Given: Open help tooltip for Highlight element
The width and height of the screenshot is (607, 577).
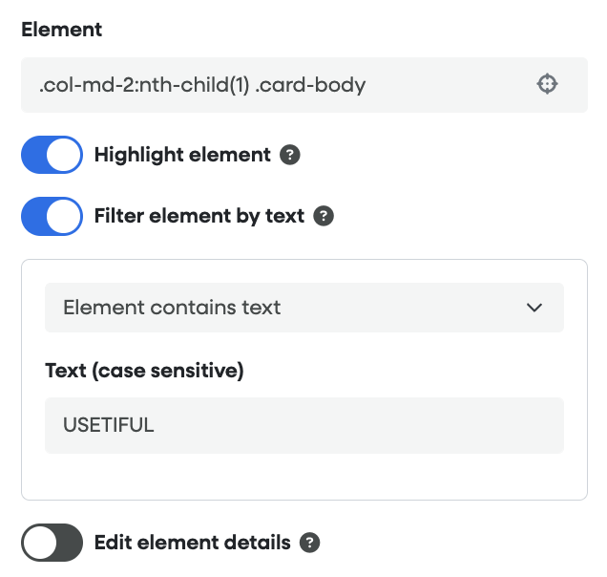Looking at the screenshot, I should (x=290, y=155).
